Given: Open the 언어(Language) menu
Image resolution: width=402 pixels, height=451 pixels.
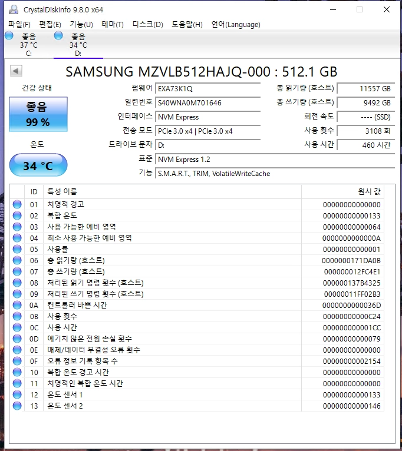Looking at the screenshot, I should pos(236,25).
